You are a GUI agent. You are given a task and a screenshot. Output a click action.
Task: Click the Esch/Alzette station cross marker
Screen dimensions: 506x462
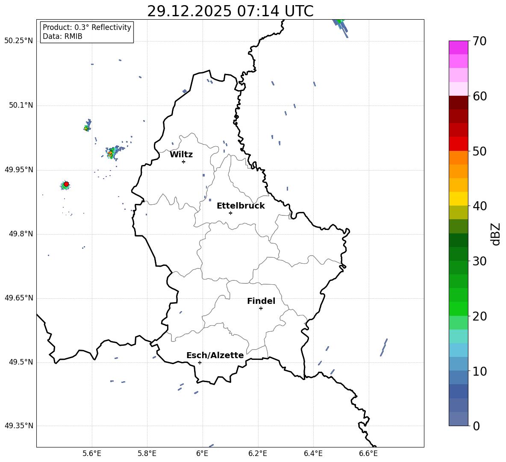pyautogui.click(x=200, y=362)
